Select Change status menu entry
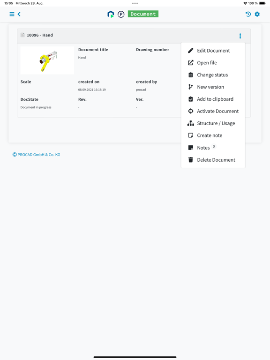This screenshot has height=360, width=270. click(x=213, y=75)
